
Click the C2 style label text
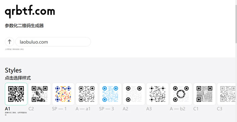pyautogui.click(x=31, y=109)
